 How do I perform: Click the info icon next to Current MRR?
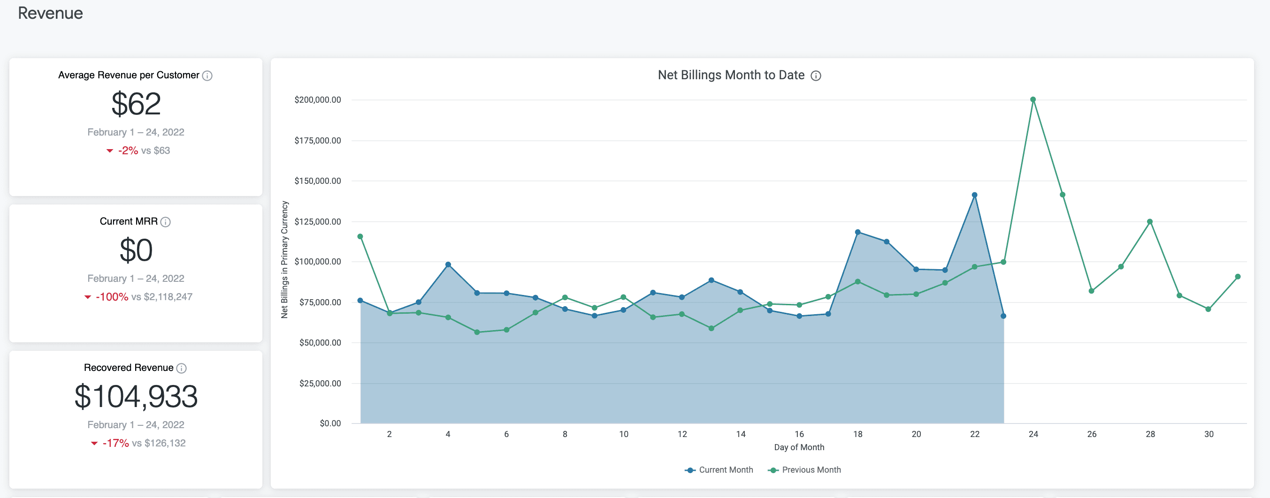point(166,222)
